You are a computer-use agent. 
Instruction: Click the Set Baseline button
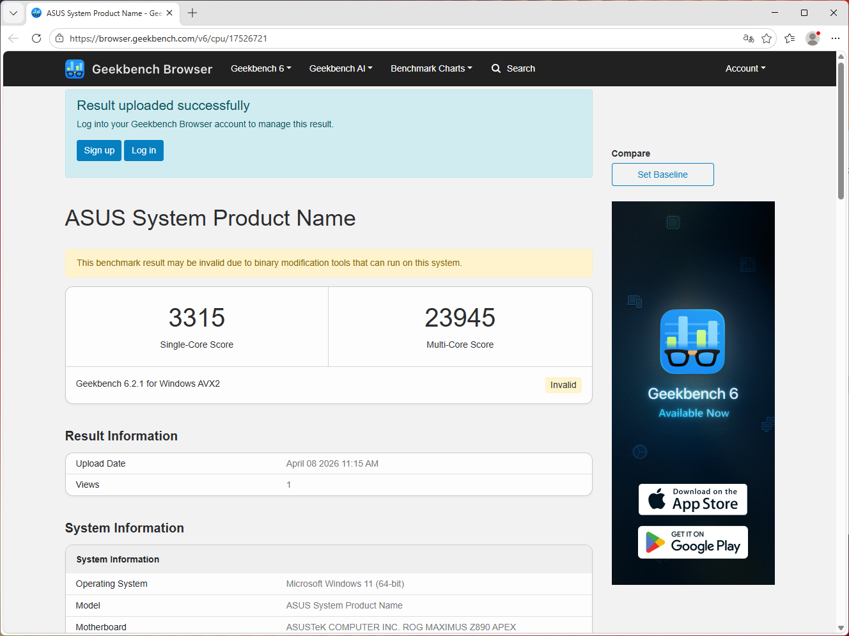click(x=662, y=175)
